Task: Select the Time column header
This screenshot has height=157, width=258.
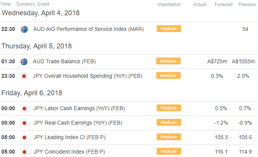Action: point(6,4)
